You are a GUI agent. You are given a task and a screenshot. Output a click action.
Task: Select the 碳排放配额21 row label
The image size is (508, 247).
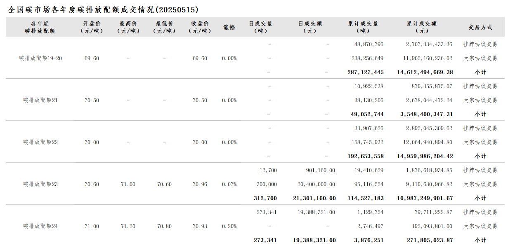[40, 100]
